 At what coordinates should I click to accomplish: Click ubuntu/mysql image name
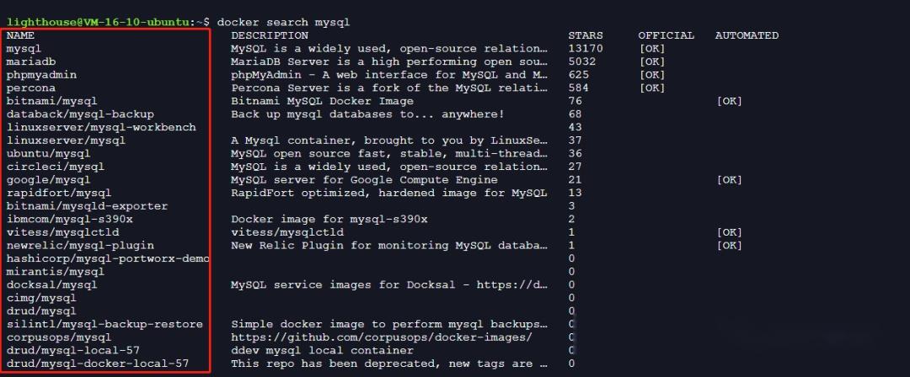(x=48, y=154)
